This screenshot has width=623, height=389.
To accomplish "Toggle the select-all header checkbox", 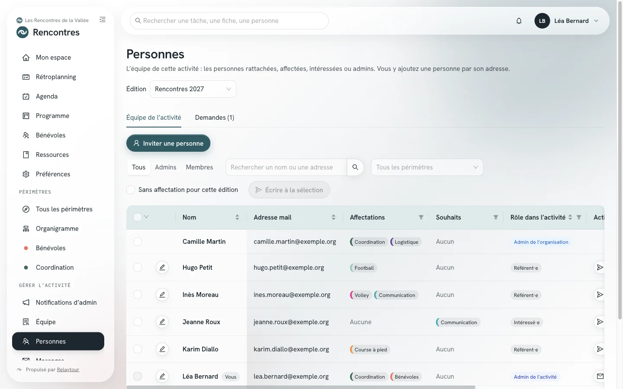I will click(138, 217).
